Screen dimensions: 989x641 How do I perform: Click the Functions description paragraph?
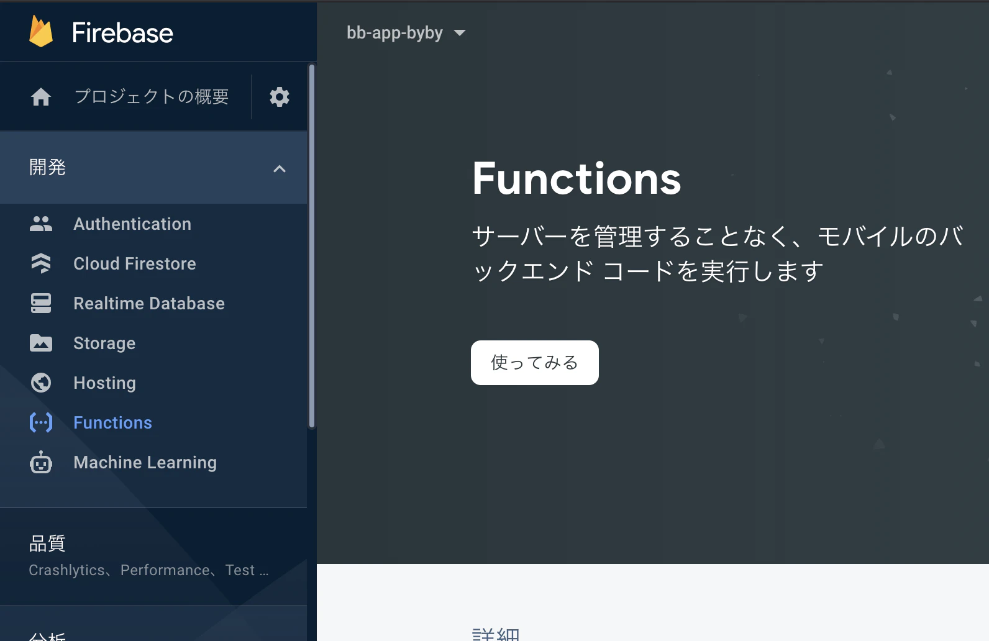718,253
